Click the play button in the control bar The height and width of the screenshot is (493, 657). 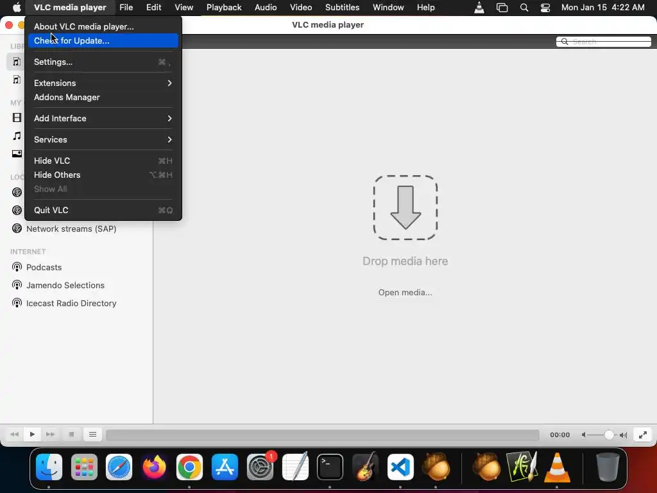coord(32,435)
